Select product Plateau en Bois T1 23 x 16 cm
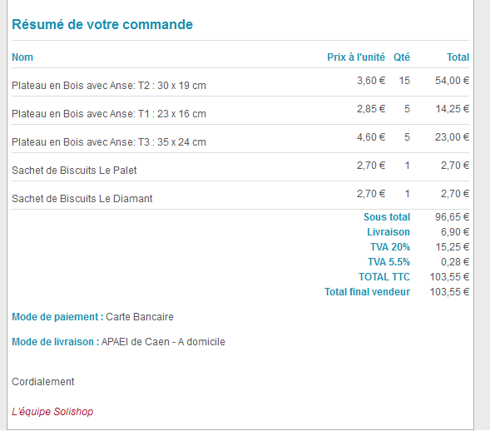 point(109,114)
